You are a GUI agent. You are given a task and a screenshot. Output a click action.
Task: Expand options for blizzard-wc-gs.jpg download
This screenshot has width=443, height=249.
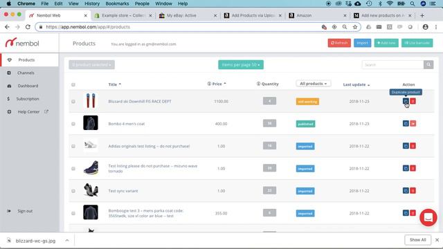pos(67,241)
